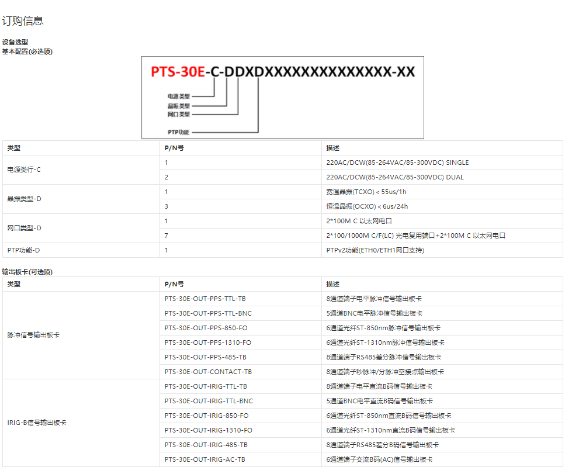
Task: Select the 基本配置(必选项) section heading
Action: point(27,51)
